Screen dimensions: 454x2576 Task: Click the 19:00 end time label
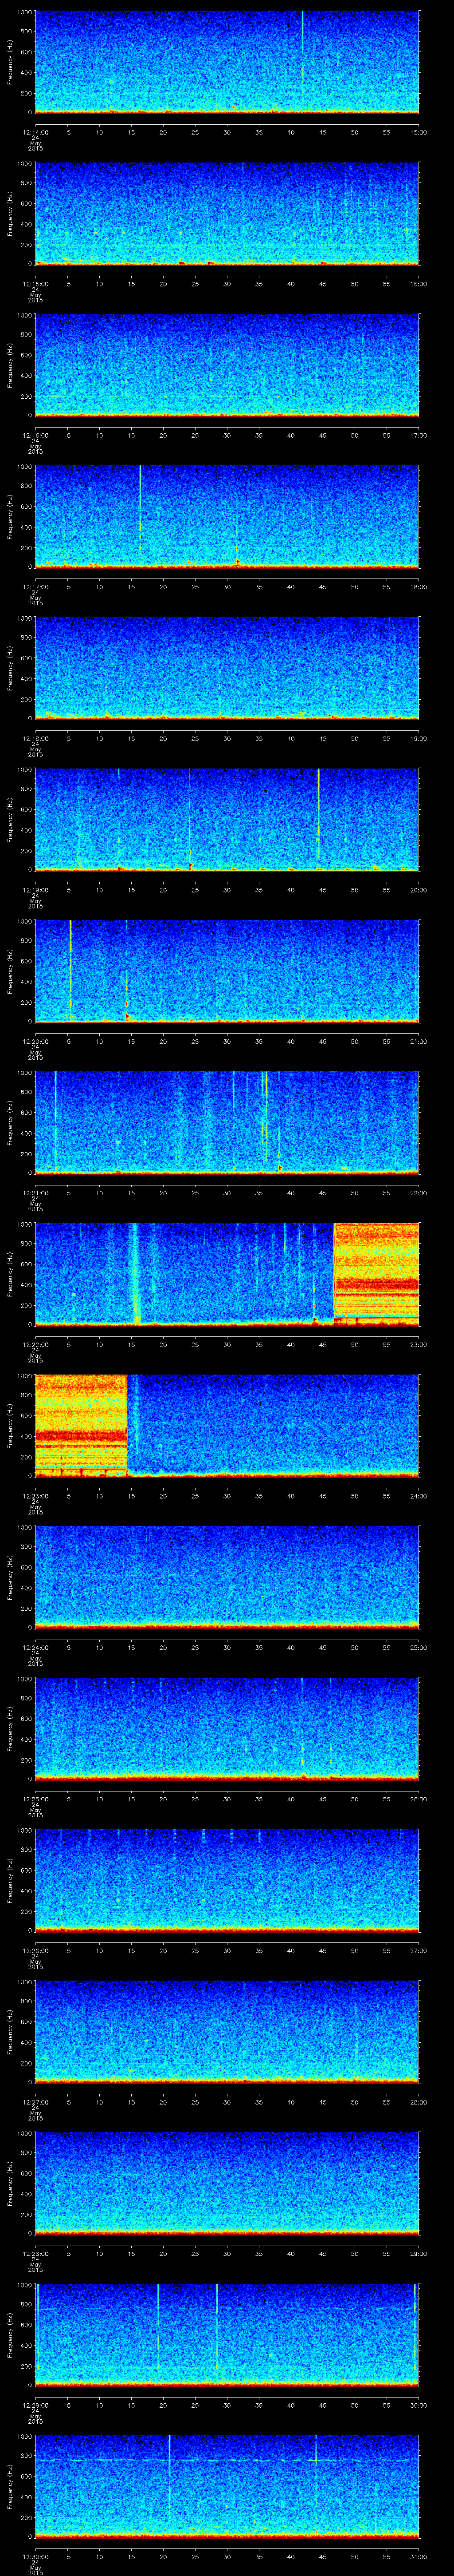pyautogui.click(x=418, y=738)
